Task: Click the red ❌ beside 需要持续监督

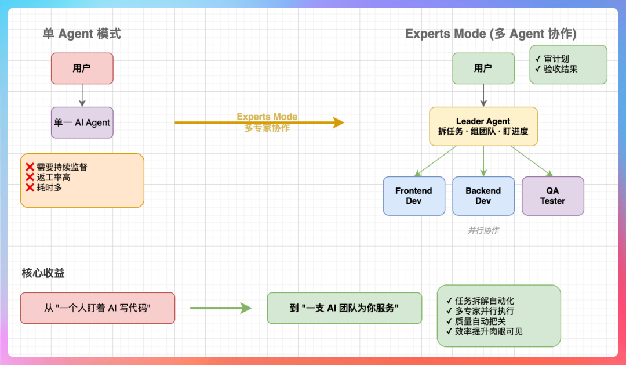Action: [x=29, y=167]
